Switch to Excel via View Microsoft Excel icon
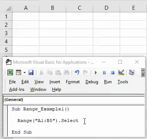147x139 pixels. 10,72
